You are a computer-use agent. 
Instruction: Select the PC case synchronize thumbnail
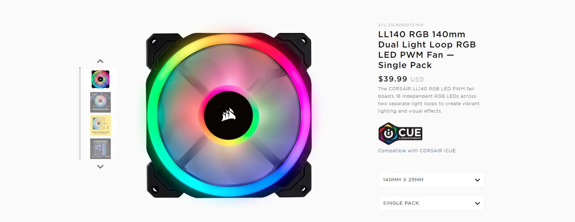click(101, 149)
